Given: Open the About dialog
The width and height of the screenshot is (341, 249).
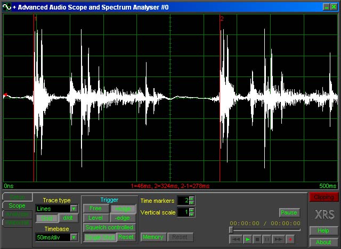Looking at the screenshot, I should point(323,242).
